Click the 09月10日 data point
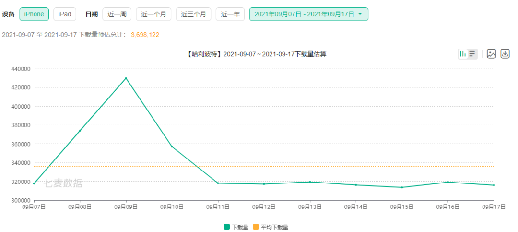This screenshot has height=232, width=518. (172, 147)
